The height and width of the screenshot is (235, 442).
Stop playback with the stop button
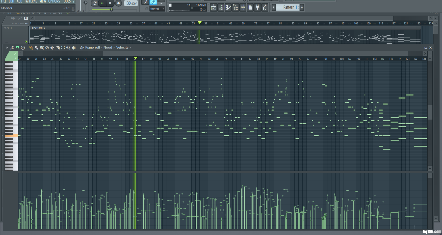(110, 3)
